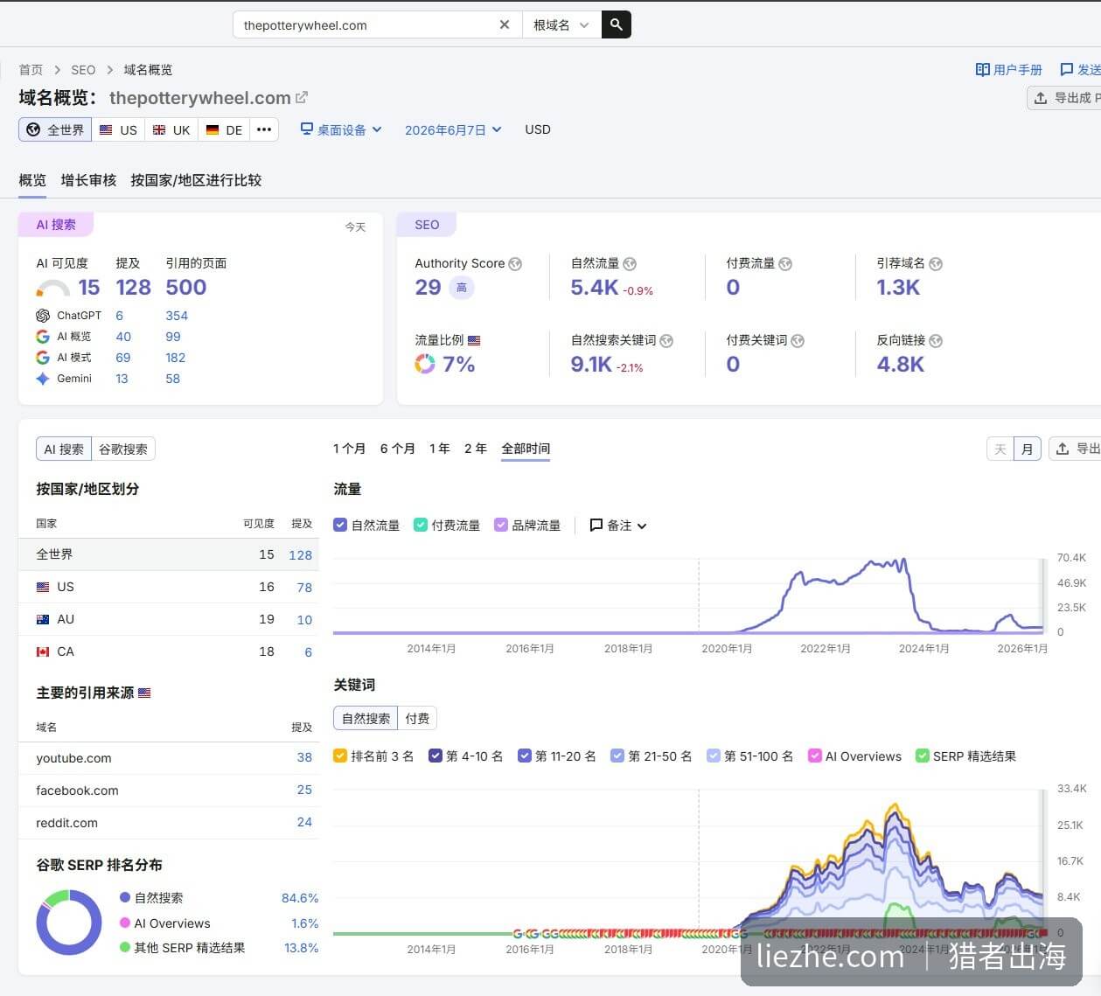Click the info icon next to 反向链接

tap(936, 341)
